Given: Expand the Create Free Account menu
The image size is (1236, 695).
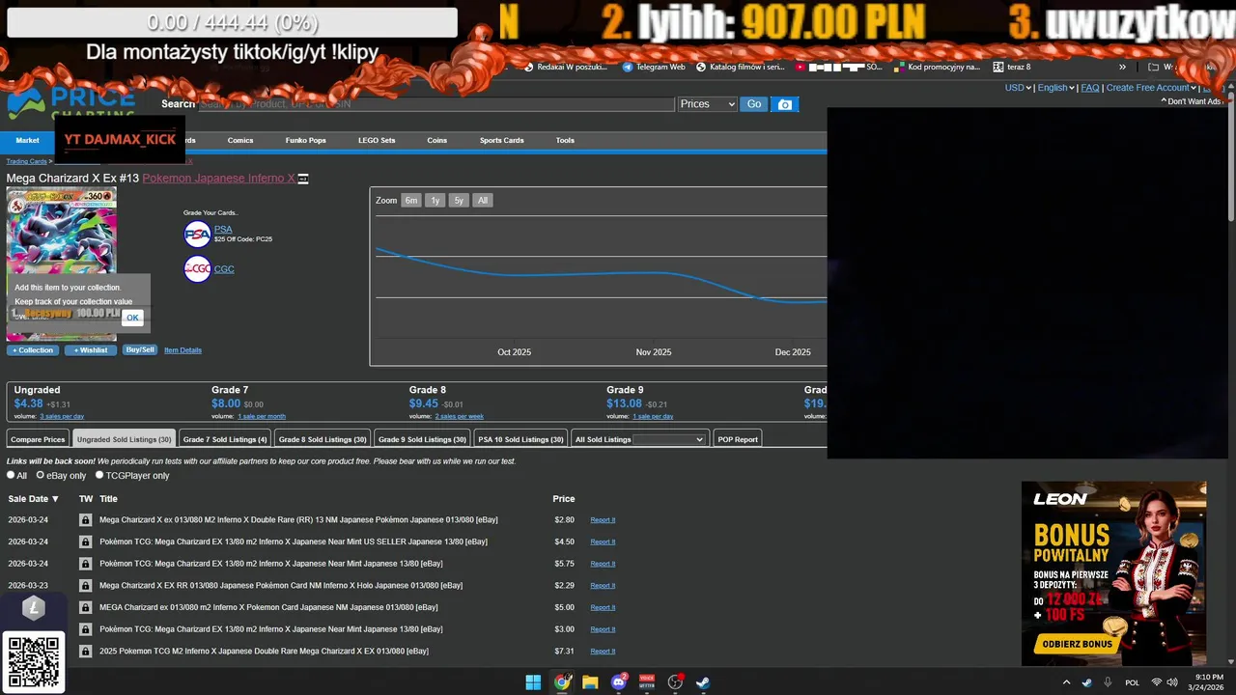Looking at the screenshot, I should click(x=1151, y=88).
